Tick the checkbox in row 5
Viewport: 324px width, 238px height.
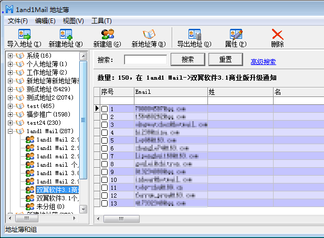104,140
